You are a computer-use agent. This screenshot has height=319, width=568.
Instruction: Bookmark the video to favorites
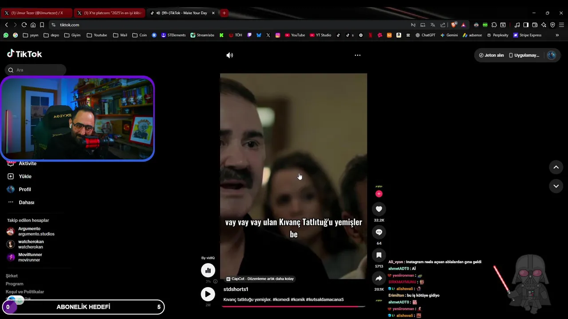click(x=379, y=255)
